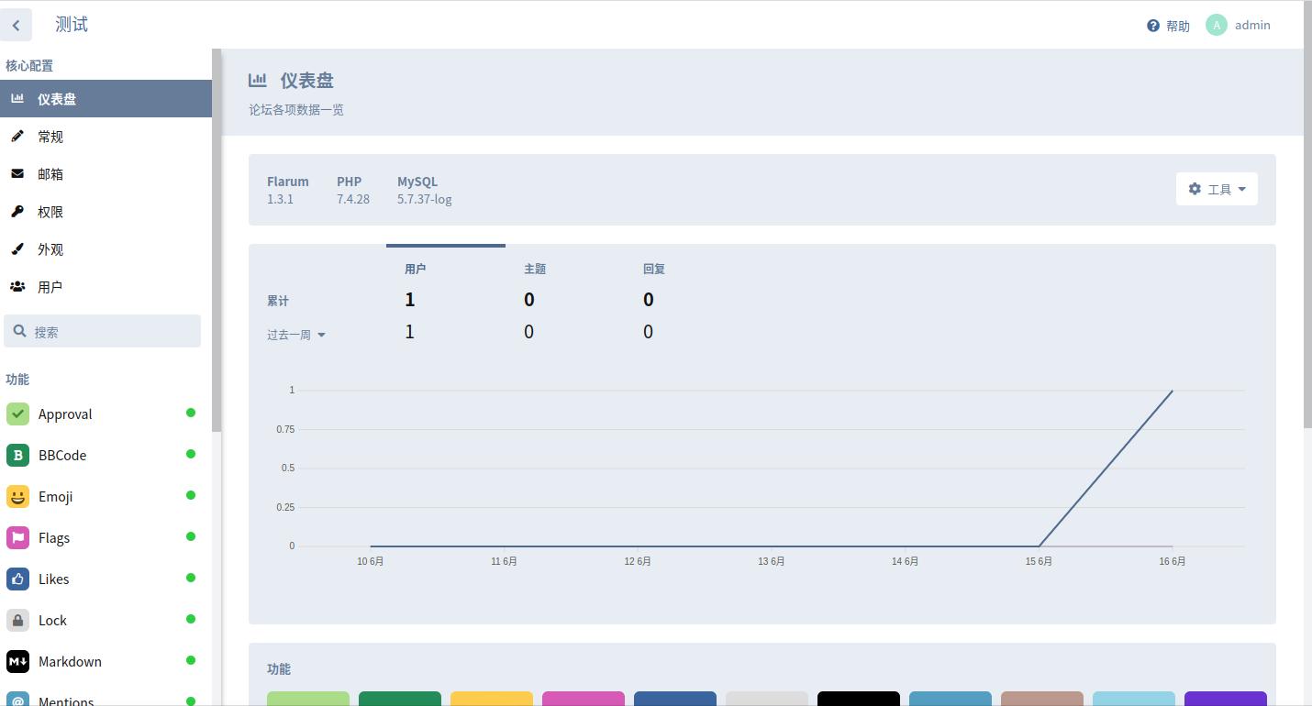Viewport: 1312px width, 706px height.
Task: Click the green status dot for Emoji
Action: pyautogui.click(x=191, y=495)
